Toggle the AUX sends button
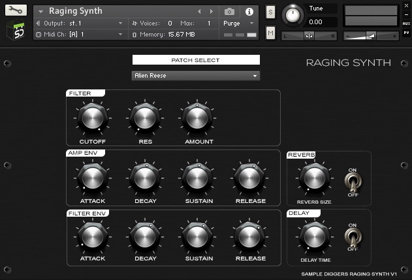 pyautogui.click(x=406, y=23)
